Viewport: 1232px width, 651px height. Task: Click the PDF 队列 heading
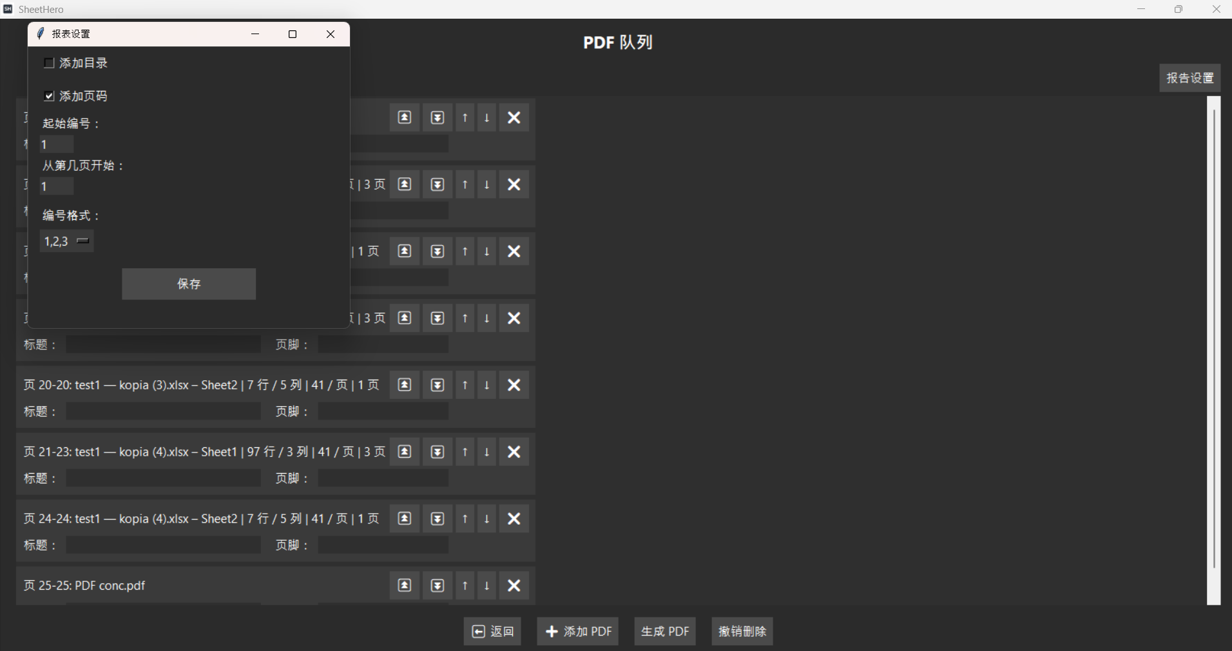[618, 43]
